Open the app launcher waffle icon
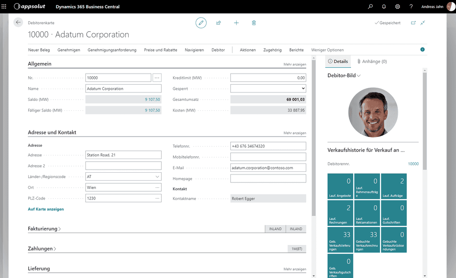The height and width of the screenshot is (278, 456). click(x=4, y=7)
